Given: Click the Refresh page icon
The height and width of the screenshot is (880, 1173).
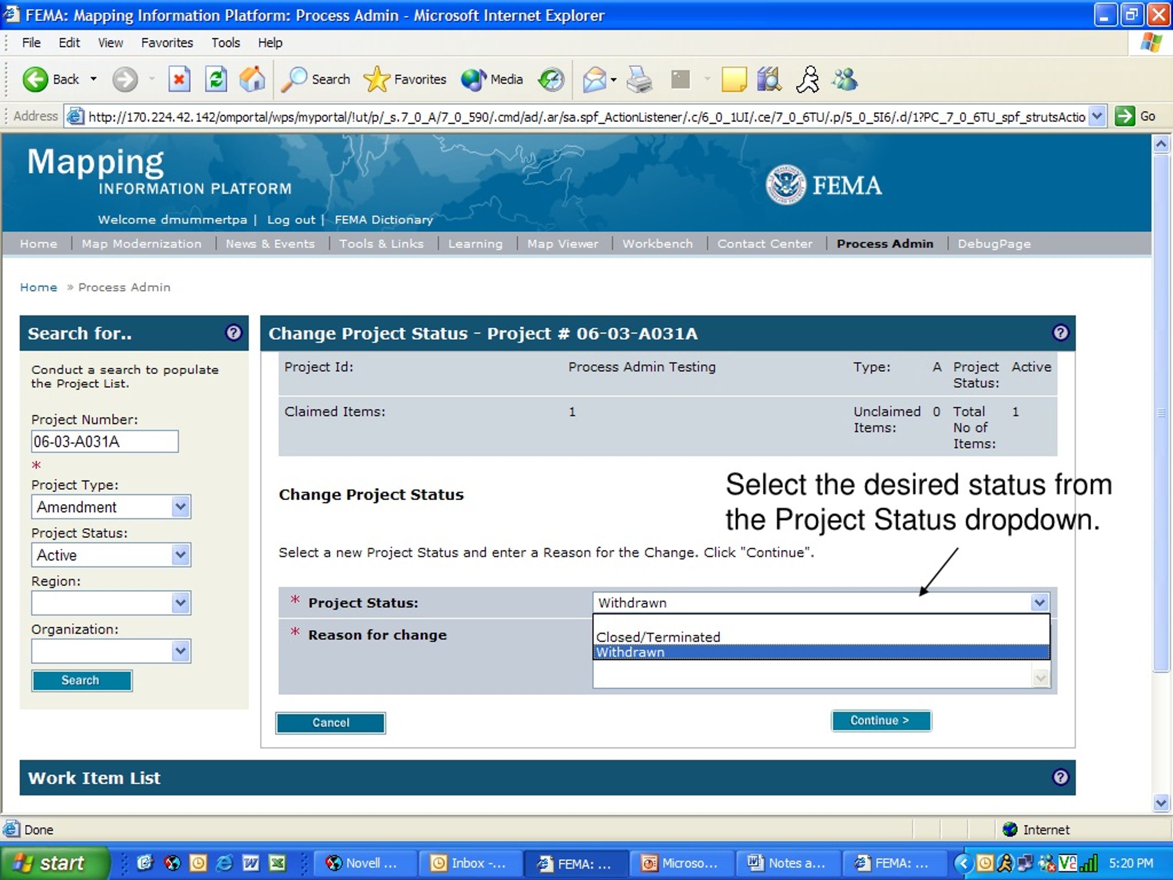Looking at the screenshot, I should tap(216, 80).
